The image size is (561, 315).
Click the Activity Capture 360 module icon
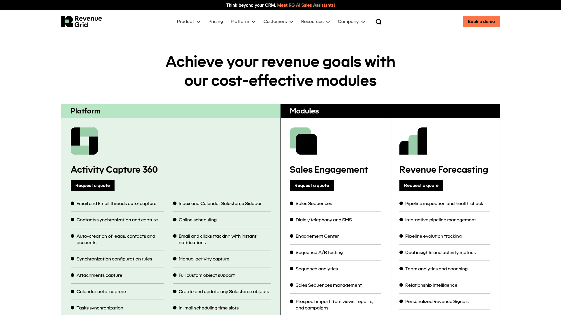tap(84, 141)
